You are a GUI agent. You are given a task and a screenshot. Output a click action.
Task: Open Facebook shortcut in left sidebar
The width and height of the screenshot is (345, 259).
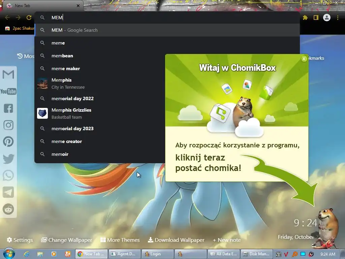(x=8, y=108)
